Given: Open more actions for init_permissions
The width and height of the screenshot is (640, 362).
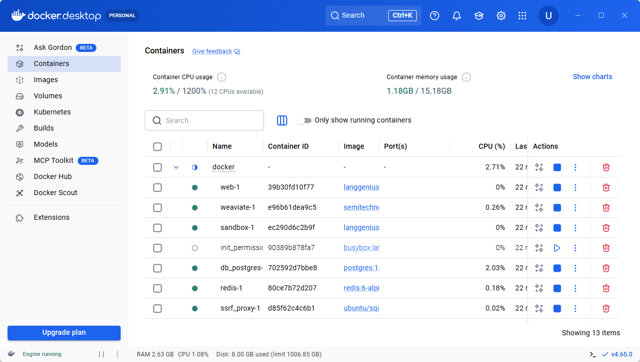Looking at the screenshot, I should (x=575, y=248).
